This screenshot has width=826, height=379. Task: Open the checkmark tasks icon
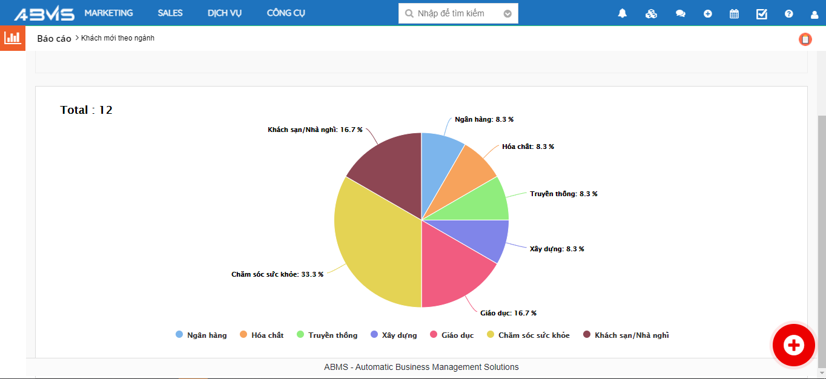tap(762, 13)
